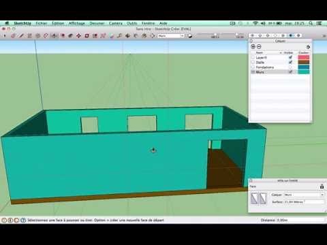
Task: Click the Murs active layer radio button
Action: click(x=253, y=72)
